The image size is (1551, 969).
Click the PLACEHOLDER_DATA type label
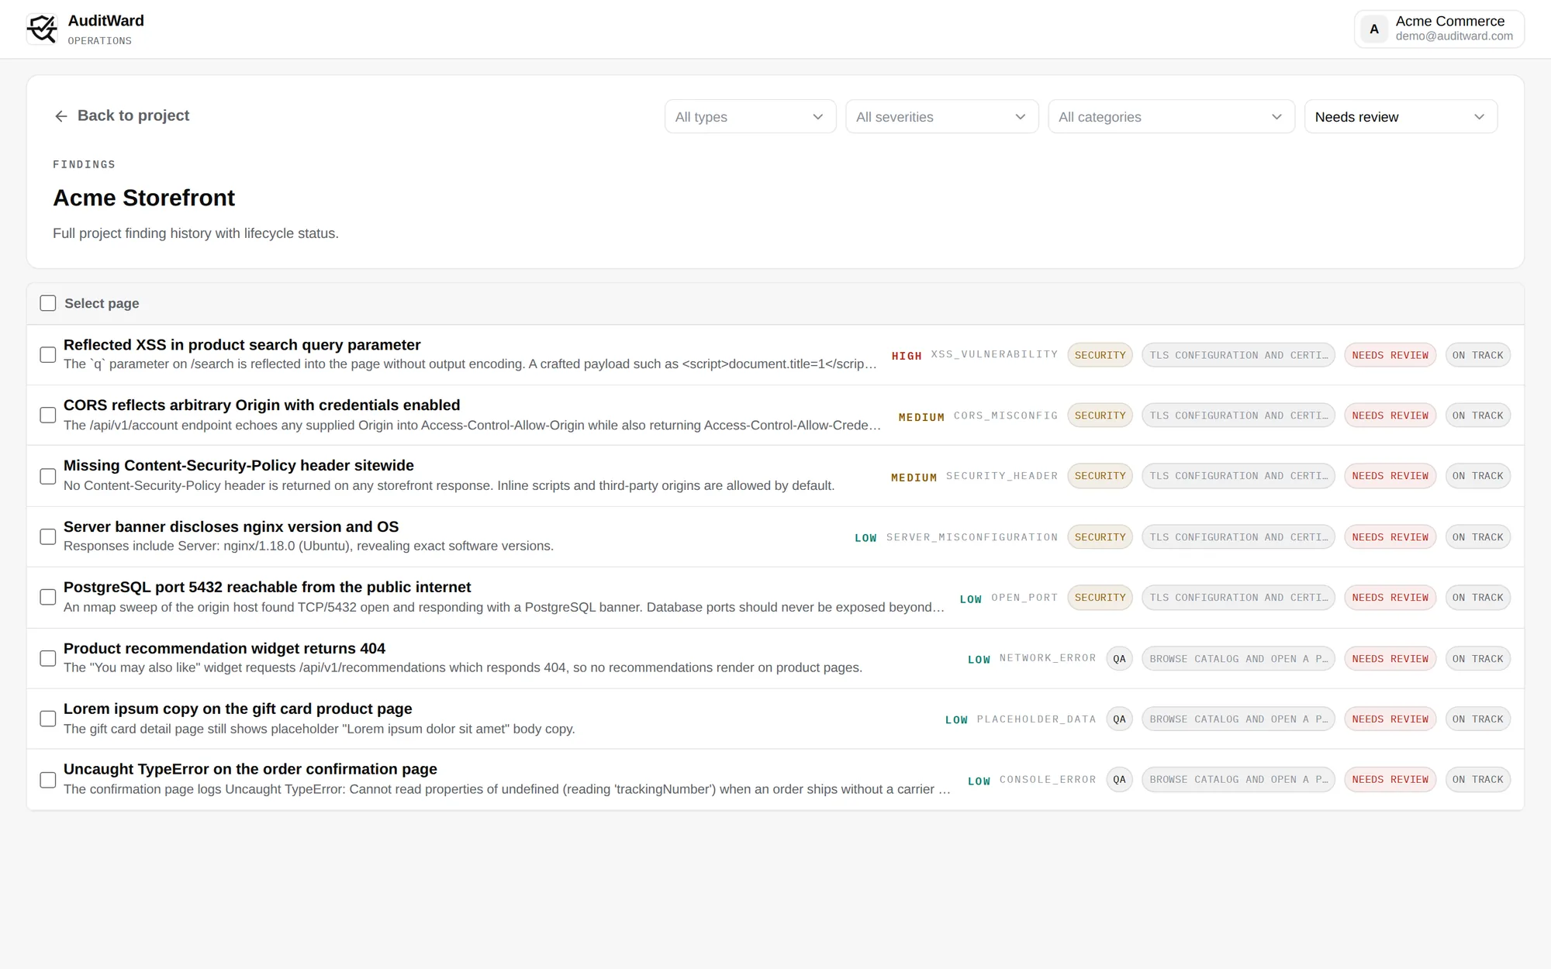click(x=1036, y=719)
